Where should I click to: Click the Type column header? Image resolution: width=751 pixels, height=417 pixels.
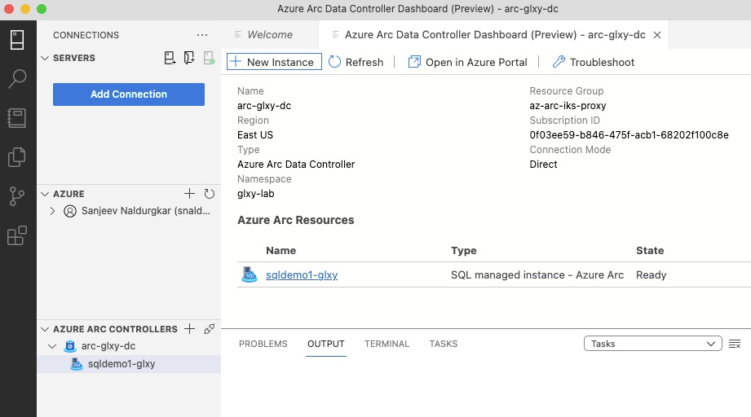[464, 251]
